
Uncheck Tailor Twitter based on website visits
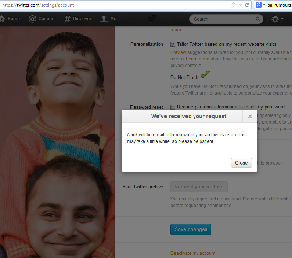[173, 44]
